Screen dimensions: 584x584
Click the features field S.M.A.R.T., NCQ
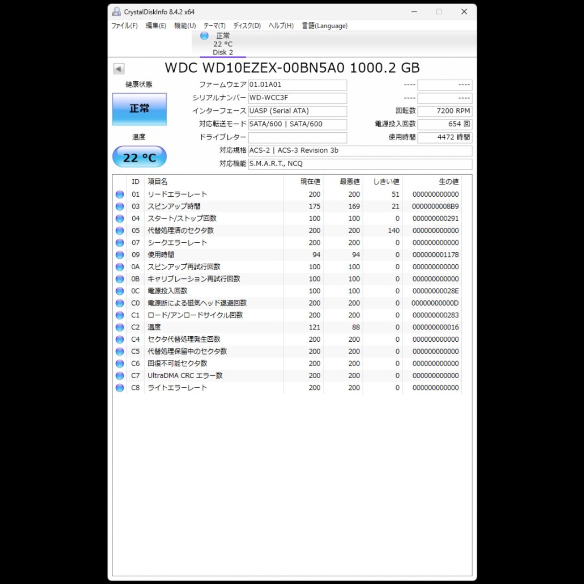360,164
